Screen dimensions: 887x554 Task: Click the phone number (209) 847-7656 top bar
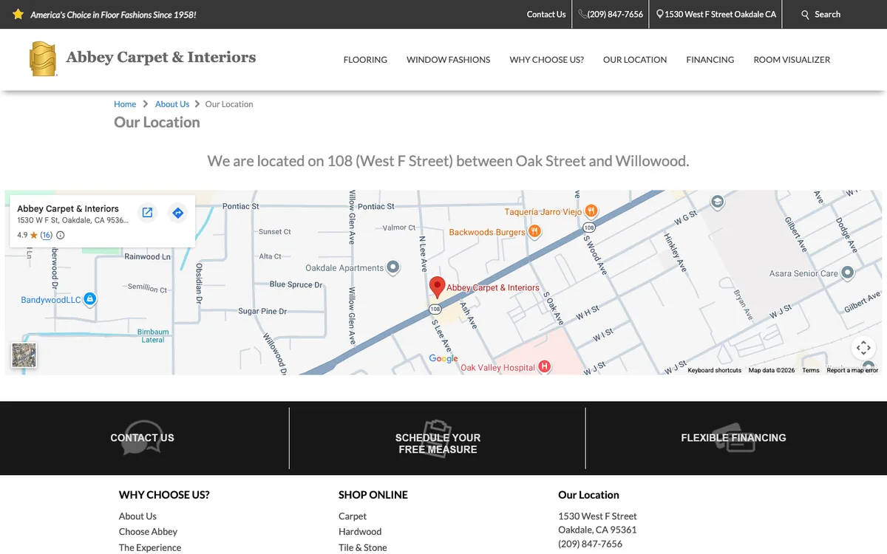tap(615, 14)
